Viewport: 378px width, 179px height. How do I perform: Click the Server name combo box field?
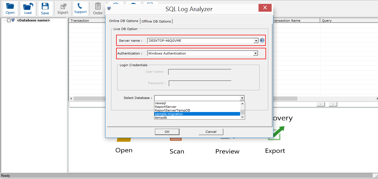click(203, 41)
